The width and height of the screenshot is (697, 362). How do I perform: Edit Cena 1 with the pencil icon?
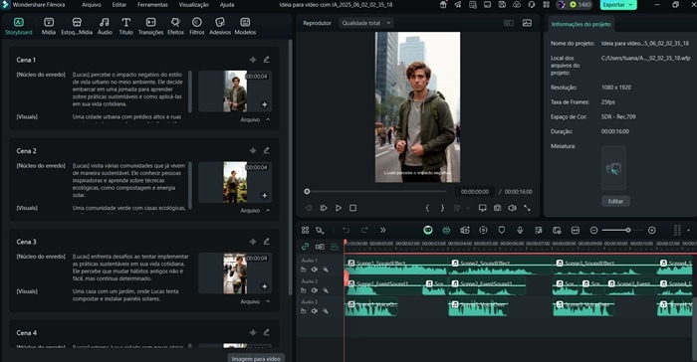click(266, 60)
